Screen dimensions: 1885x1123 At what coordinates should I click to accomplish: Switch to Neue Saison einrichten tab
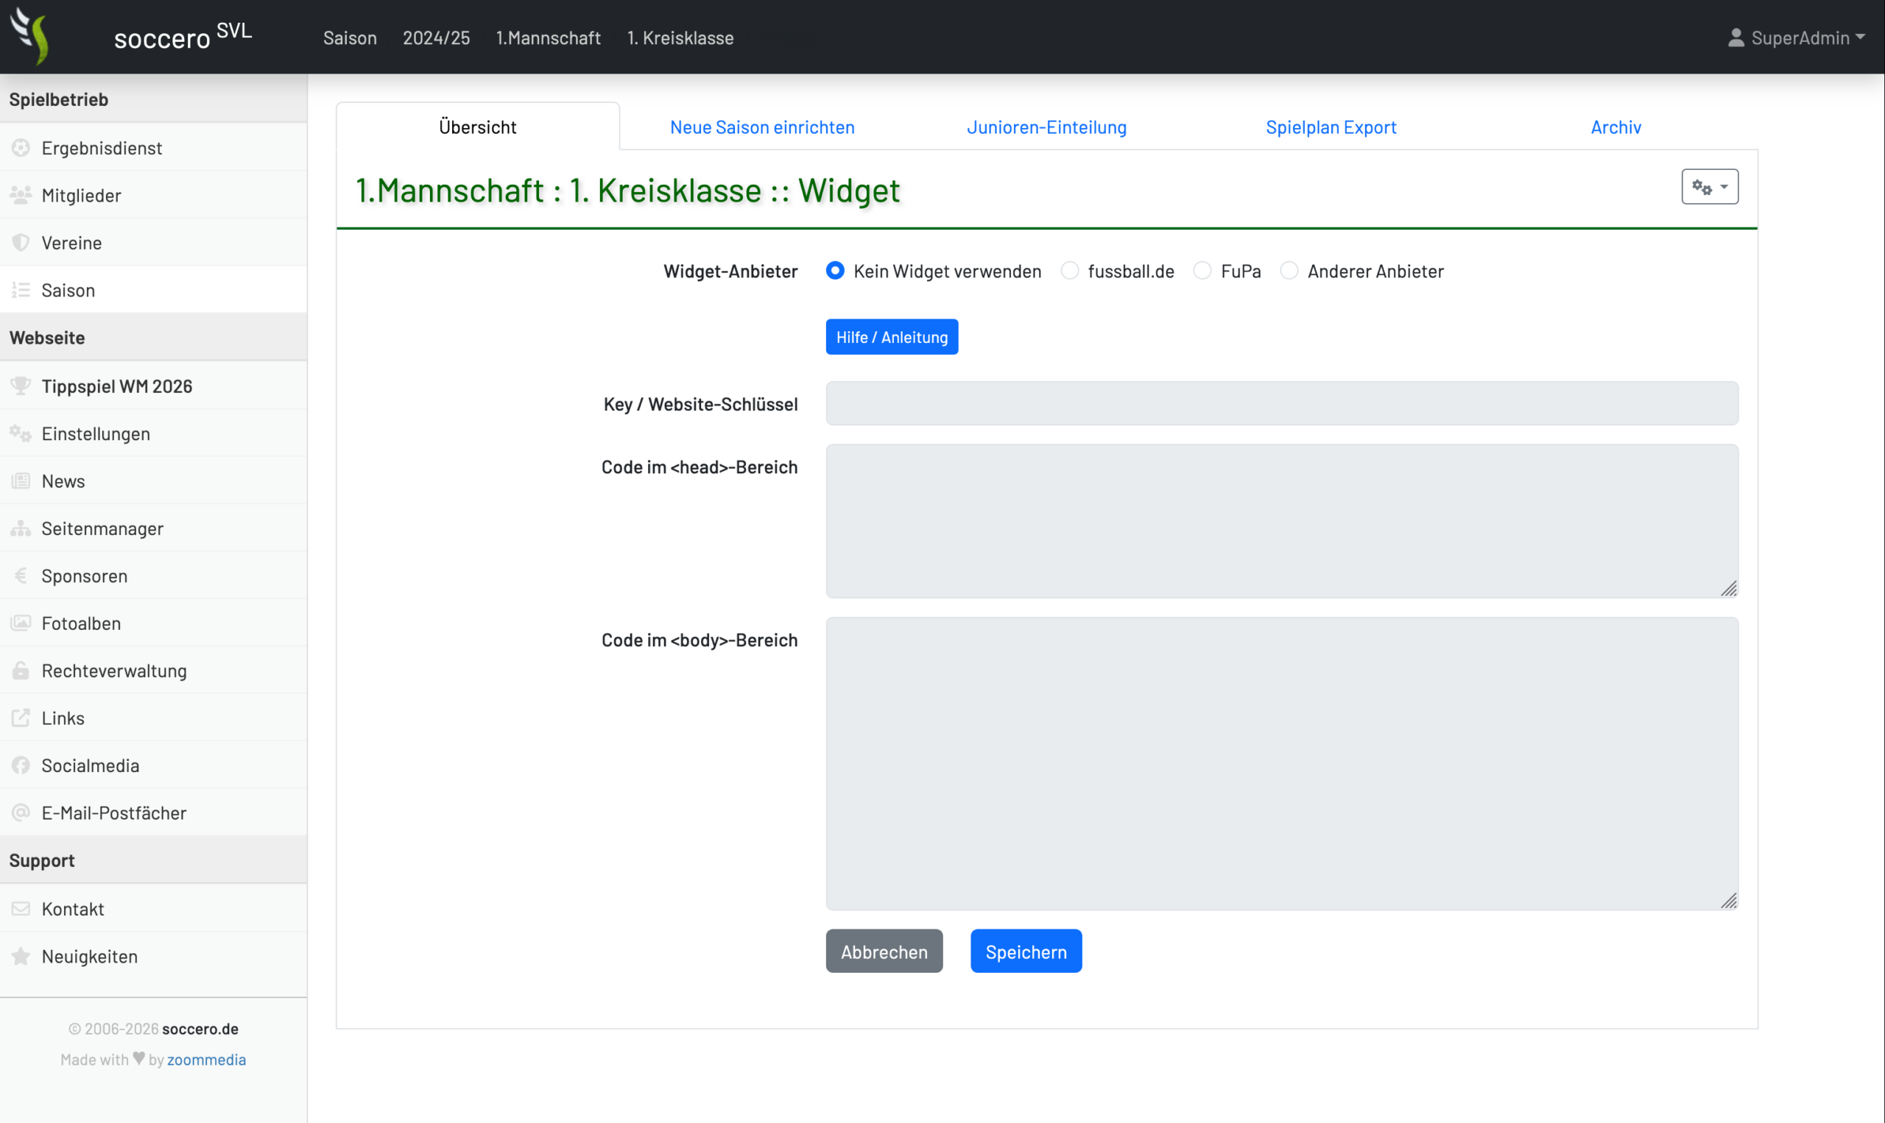[761, 127]
